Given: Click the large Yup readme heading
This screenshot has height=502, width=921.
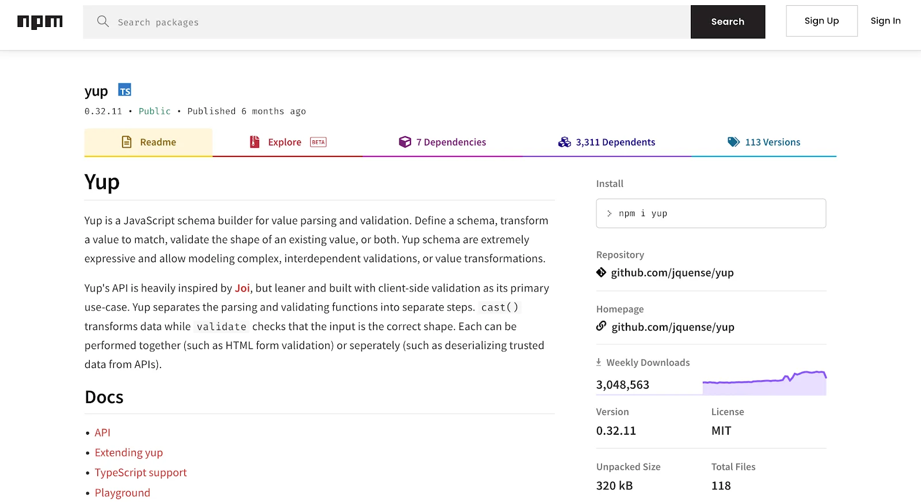Looking at the screenshot, I should coord(102,182).
